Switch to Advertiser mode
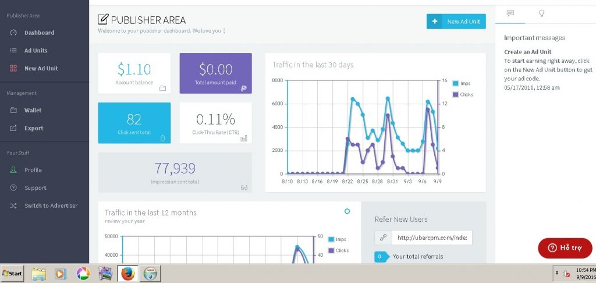 pos(51,206)
